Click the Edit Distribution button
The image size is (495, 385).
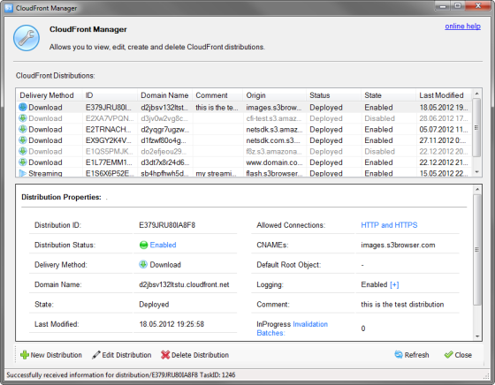[122, 355]
